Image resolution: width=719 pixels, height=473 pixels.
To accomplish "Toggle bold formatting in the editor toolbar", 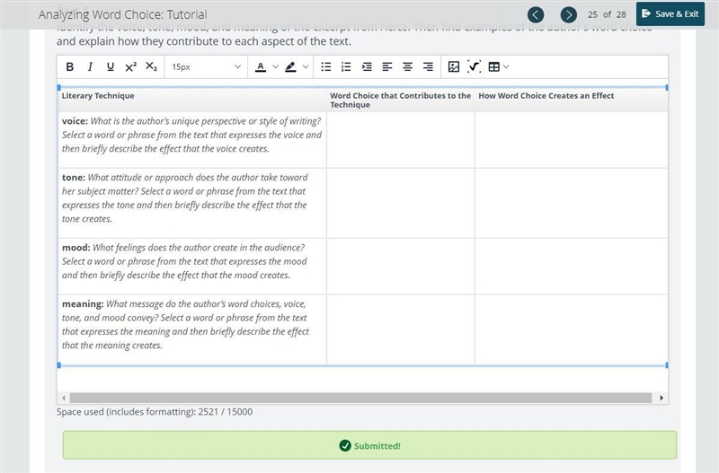I will tap(70, 66).
